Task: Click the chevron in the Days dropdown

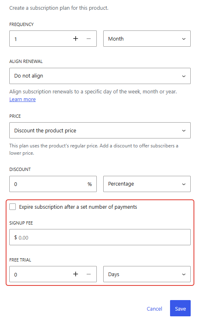Action: (184, 274)
